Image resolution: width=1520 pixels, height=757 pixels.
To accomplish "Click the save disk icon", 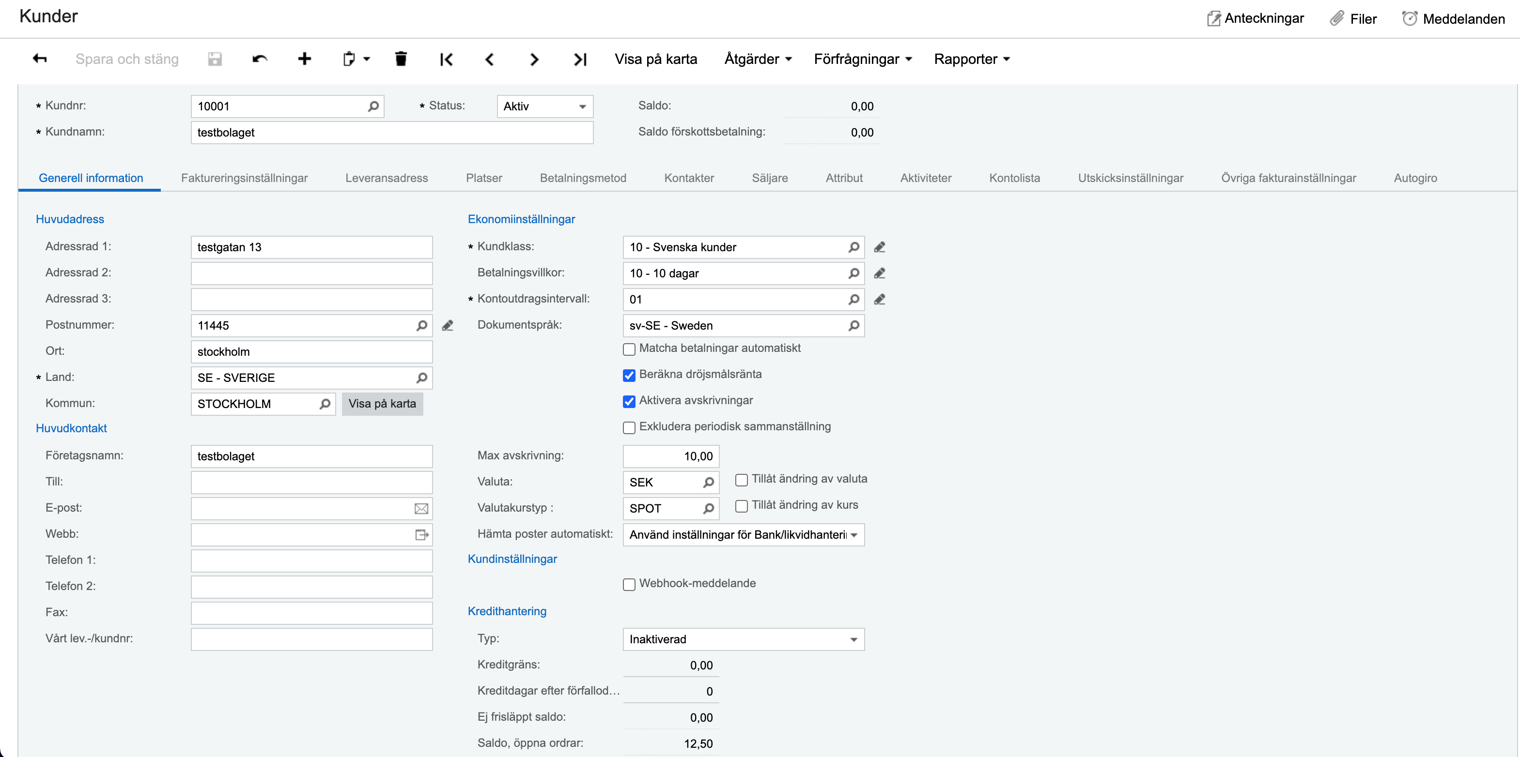I will pyautogui.click(x=215, y=59).
